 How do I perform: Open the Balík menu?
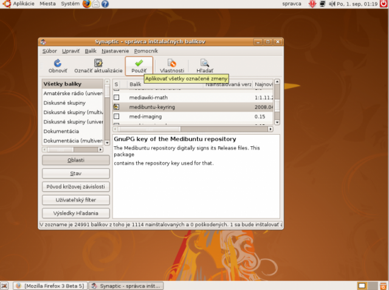point(91,51)
